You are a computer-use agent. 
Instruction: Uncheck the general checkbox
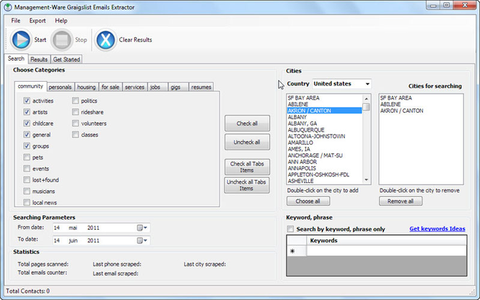[x=27, y=134]
